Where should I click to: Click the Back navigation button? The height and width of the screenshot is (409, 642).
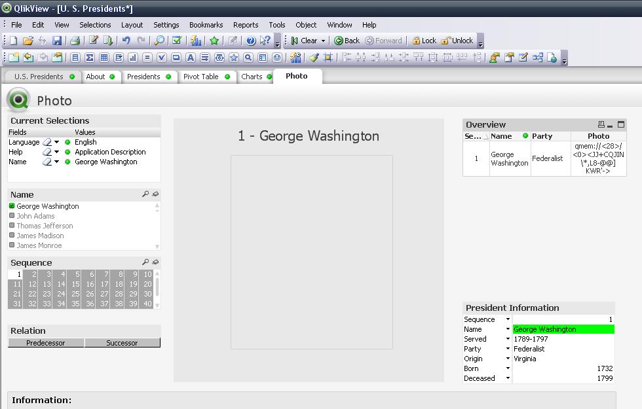pyautogui.click(x=347, y=41)
